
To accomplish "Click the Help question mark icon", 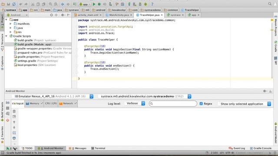I will 152,4.
